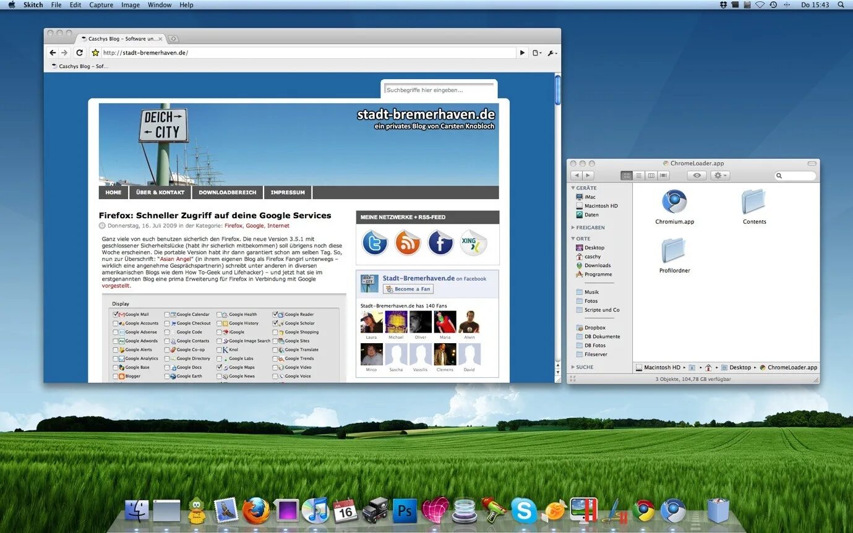Uncheck the Google Scholar checkbox

tap(275, 323)
